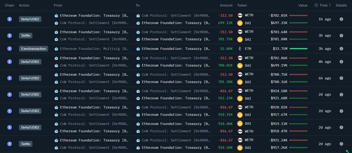Click the Settle action tag in the 2d ago row

click(x=26, y=144)
